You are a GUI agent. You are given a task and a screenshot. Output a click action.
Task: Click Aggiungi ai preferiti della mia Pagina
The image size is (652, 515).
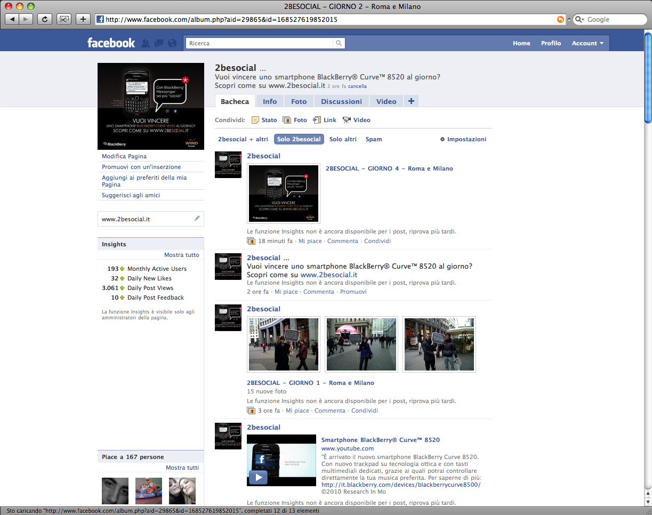coord(144,181)
